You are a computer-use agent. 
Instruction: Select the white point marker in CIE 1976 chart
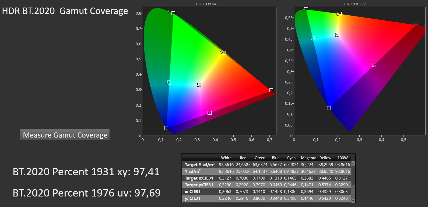(337, 35)
